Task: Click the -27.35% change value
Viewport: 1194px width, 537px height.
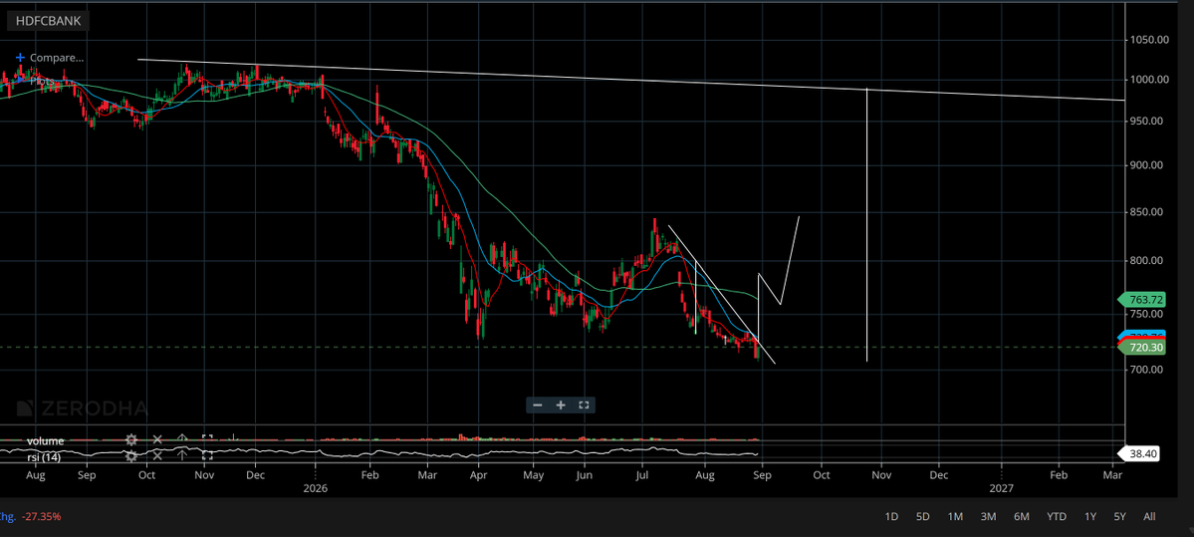Action: pyautogui.click(x=41, y=516)
